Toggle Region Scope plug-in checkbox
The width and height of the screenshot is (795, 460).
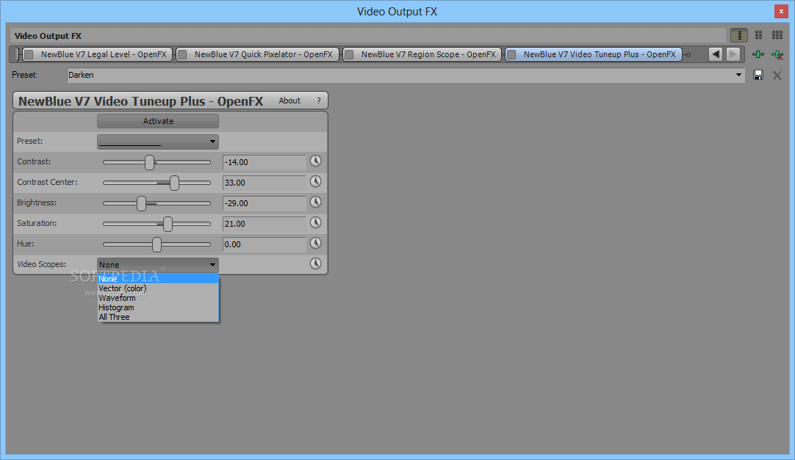pos(349,54)
